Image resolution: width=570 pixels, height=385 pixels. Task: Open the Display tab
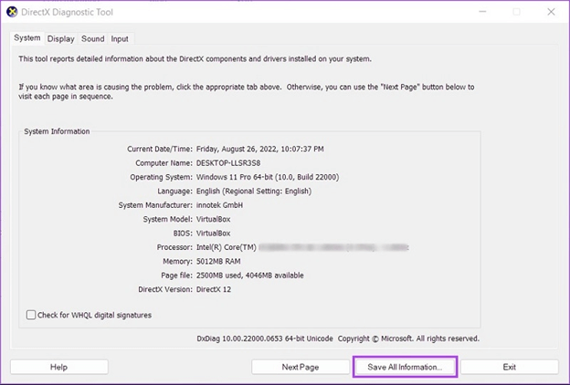pyautogui.click(x=60, y=39)
